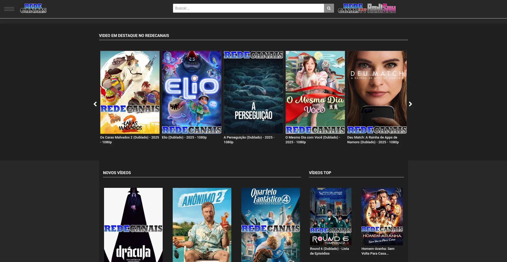Click the previous carousel arrow
The image size is (507, 262).
[x=95, y=104]
